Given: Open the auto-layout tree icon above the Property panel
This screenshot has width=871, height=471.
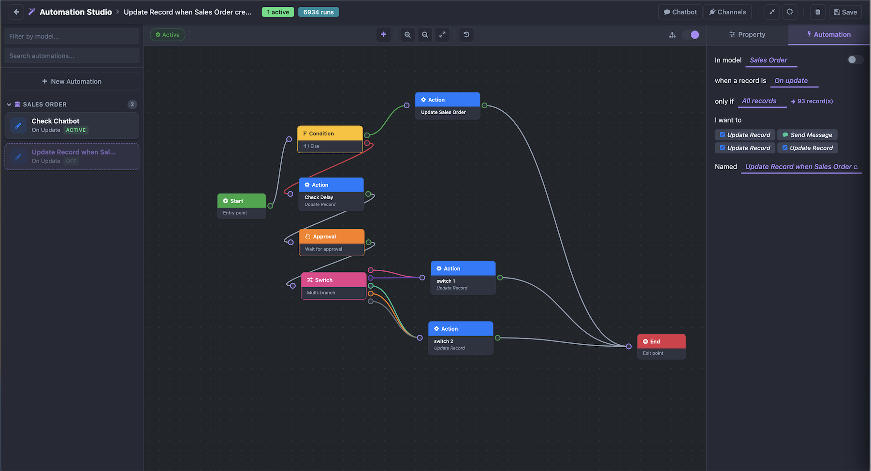Looking at the screenshot, I should tap(672, 34).
